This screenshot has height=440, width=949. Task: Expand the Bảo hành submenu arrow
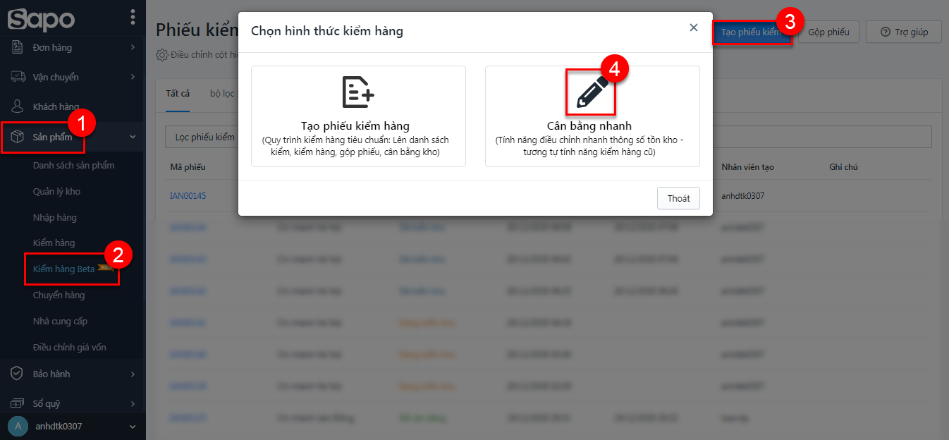133,374
